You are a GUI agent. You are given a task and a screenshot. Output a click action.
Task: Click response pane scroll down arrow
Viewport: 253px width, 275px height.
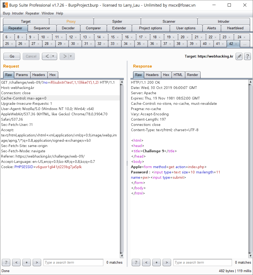(x=250, y=256)
